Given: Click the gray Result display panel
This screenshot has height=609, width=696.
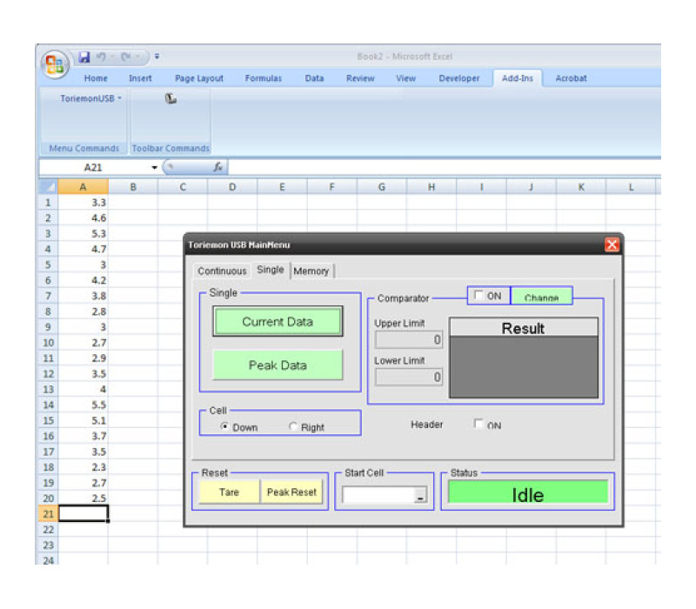Looking at the screenshot, I should (524, 366).
